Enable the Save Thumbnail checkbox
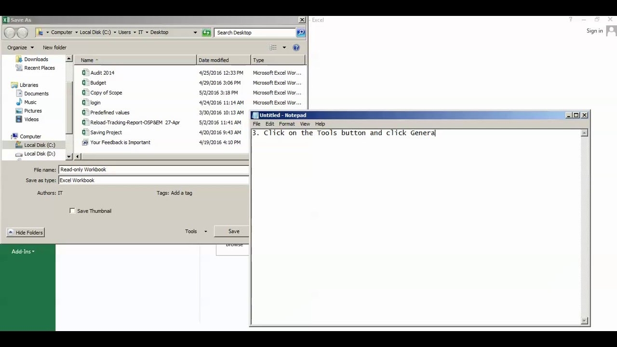 [72, 211]
